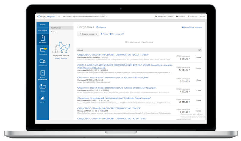The height and width of the screenshot is (141, 241).
Task: Open Помощь in top bar
Action: tap(180, 17)
